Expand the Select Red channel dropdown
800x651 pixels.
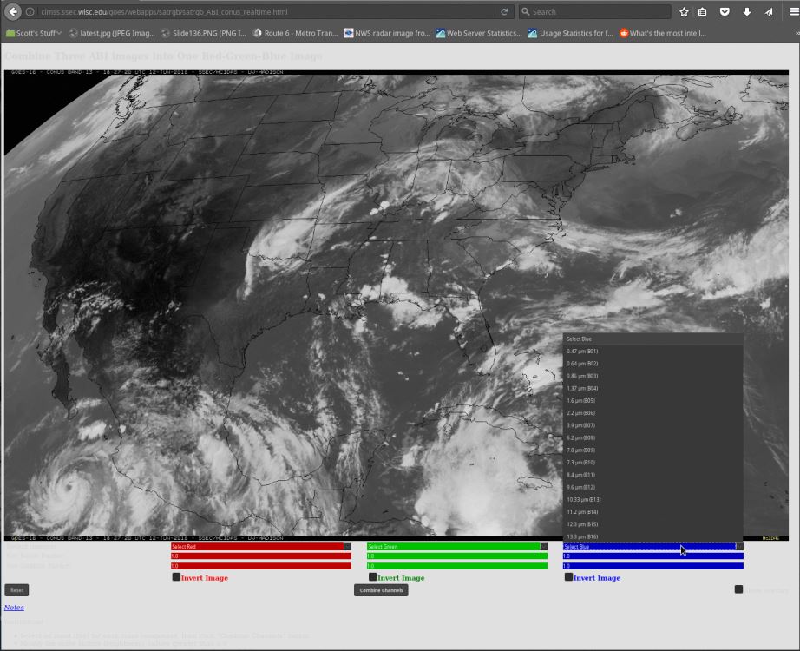(x=261, y=547)
